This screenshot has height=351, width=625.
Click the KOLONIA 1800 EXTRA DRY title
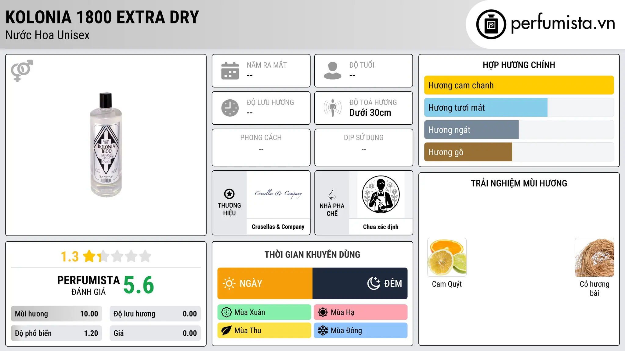click(102, 17)
